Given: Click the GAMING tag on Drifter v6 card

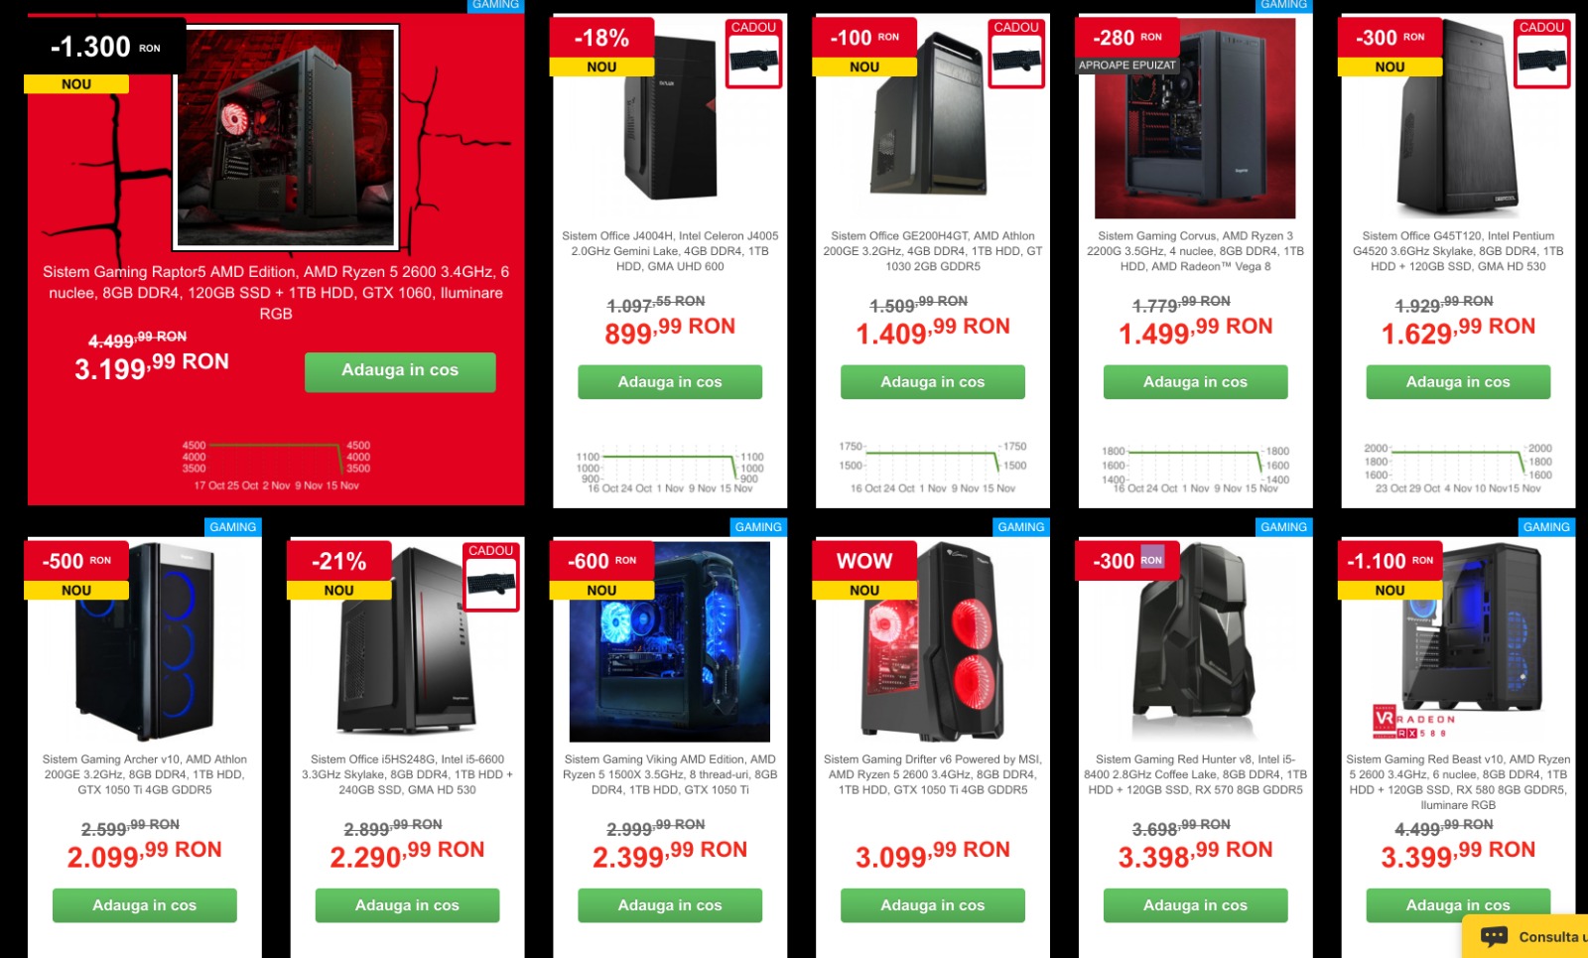Looking at the screenshot, I should pos(1021,527).
